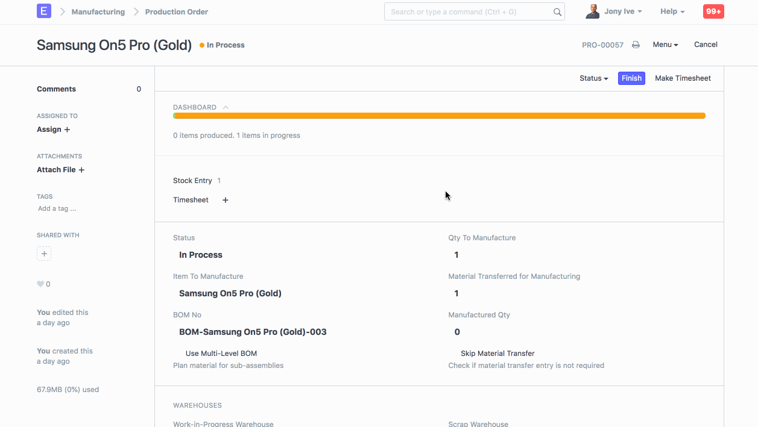Click the plus icon beside Attach File
The height and width of the screenshot is (427, 758).
tap(81, 170)
